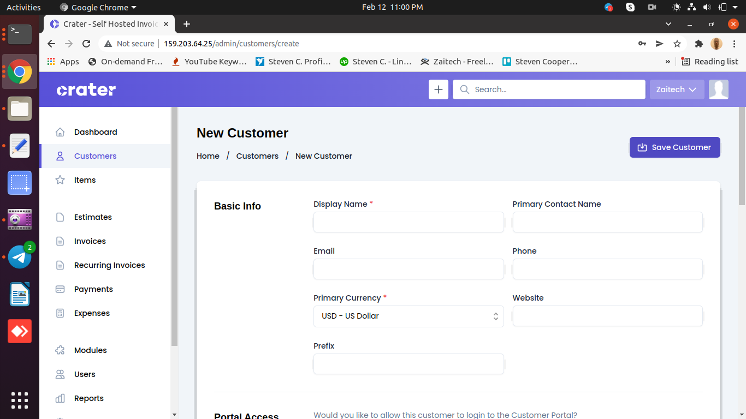This screenshot has height=419, width=746.
Task: Click the Phone input field
Action: (x=607, y=269)
